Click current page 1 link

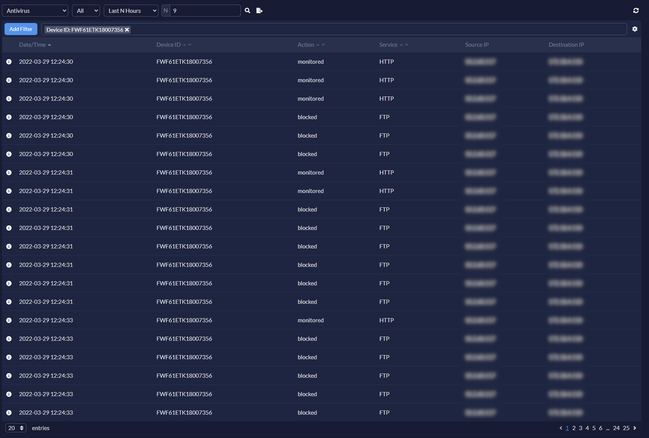pos(567,428)
